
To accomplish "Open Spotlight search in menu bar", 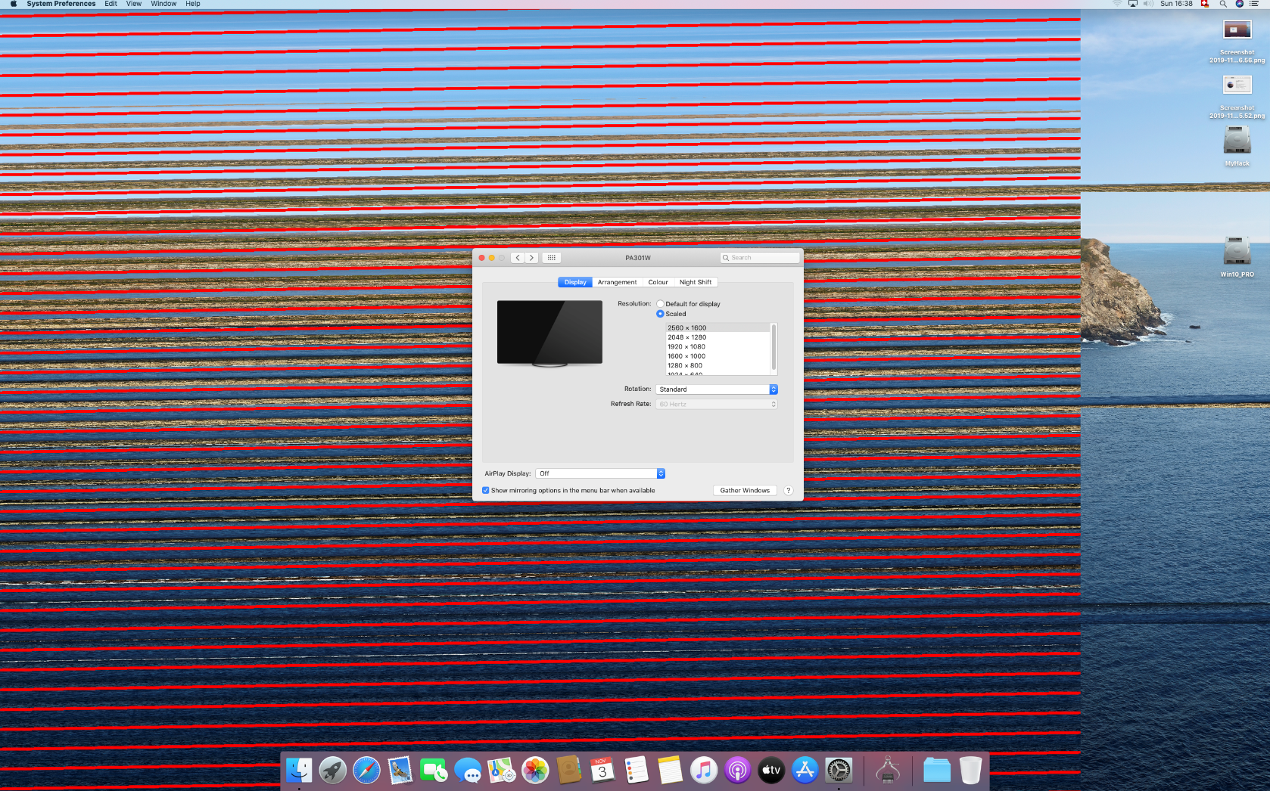I will pyautogui.click(x=1223, y=4).
